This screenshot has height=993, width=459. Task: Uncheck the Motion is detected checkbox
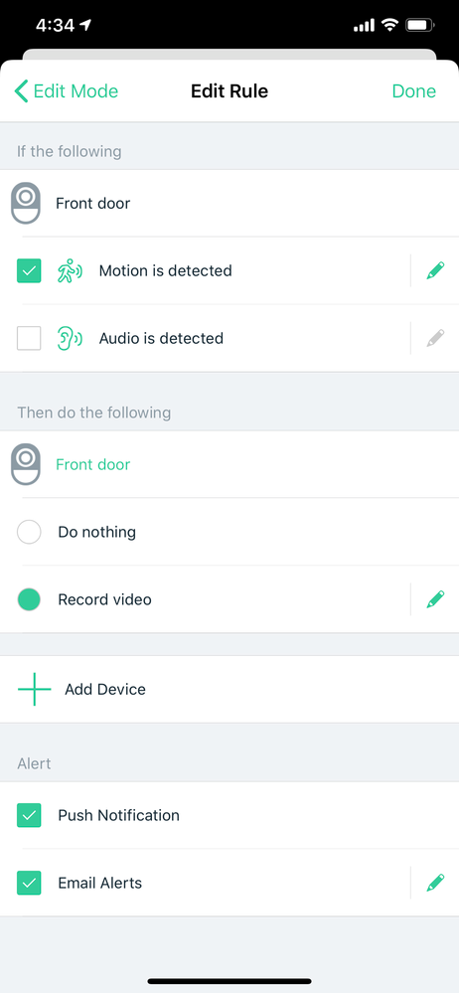[29, 271]
